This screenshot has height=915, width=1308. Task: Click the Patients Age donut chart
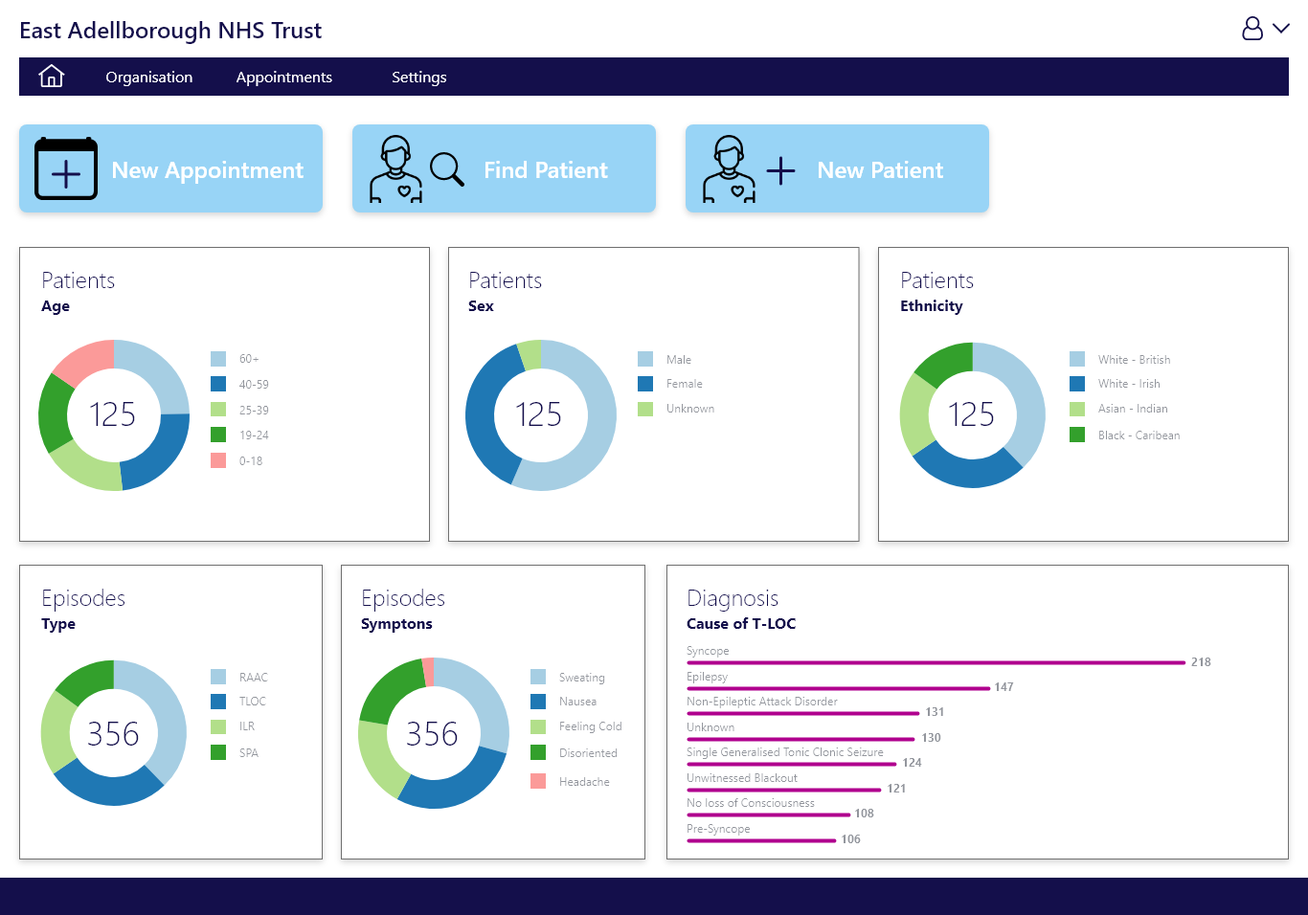[x=114, y=414]
